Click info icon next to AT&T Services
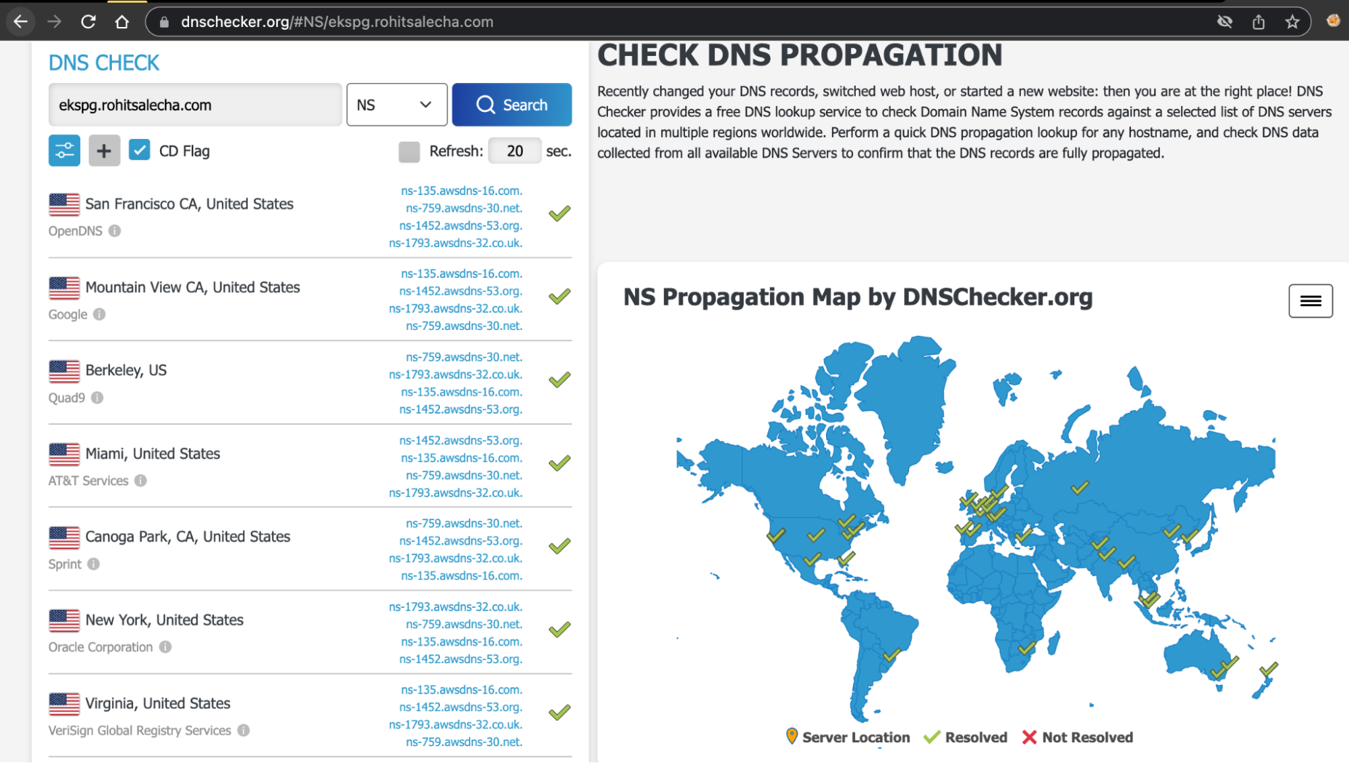The height and width of the screenshot is (763, 1349). [x=140, y=480]
